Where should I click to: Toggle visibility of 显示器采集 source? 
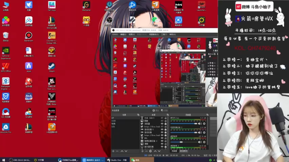162,147
